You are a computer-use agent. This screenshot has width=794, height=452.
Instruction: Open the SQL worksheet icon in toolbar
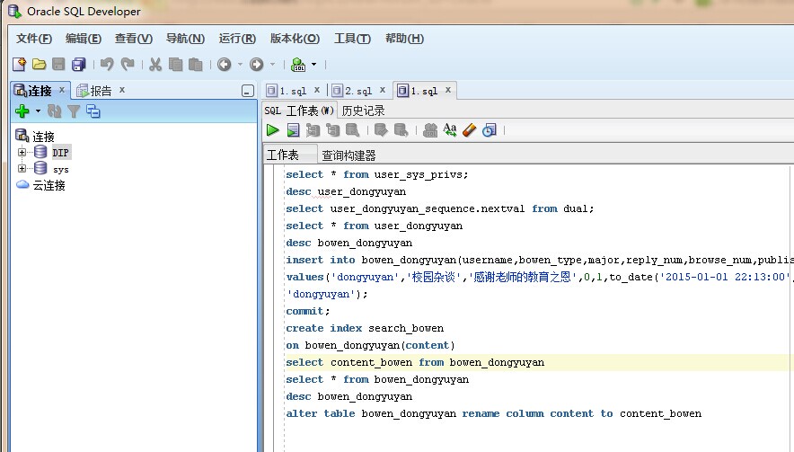298,65
